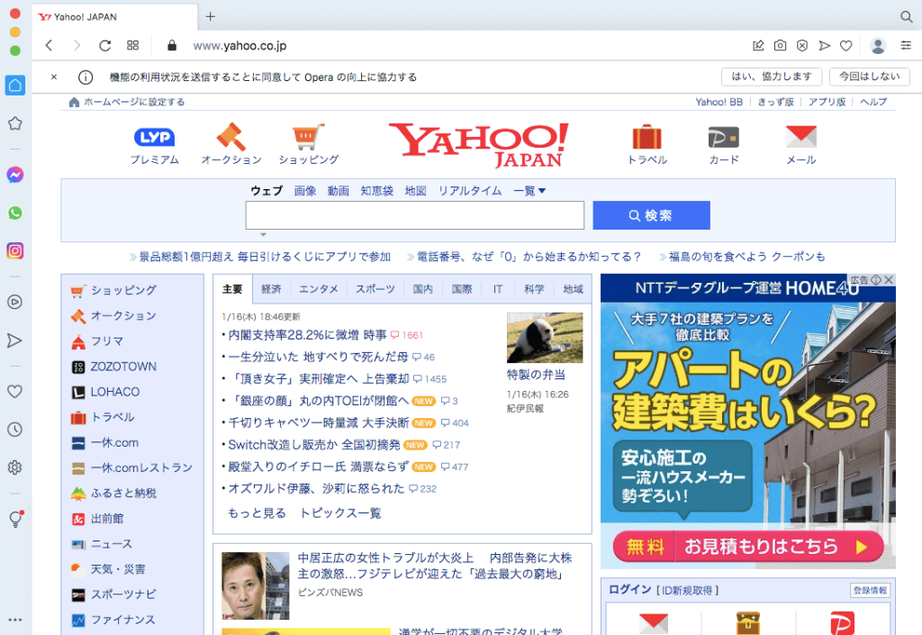Viewport: 922px width, 635px height.
Task: Open a new tab with plus button
Action: (x=211, y=16)
